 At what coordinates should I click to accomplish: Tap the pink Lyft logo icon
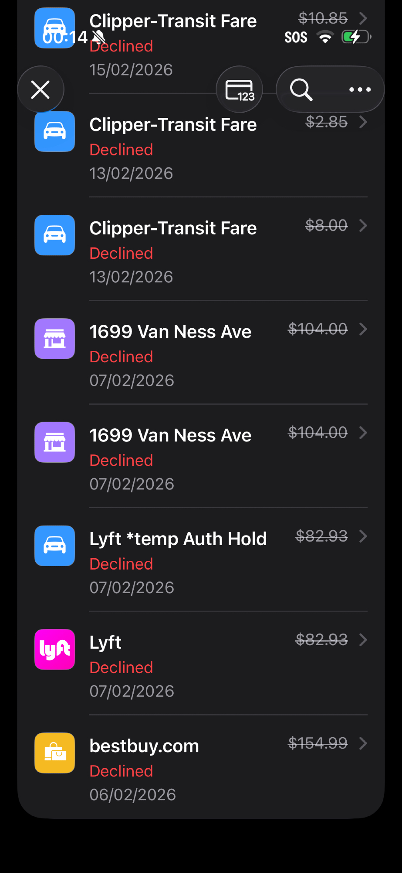pyautogui.click(x=55, y=649)
